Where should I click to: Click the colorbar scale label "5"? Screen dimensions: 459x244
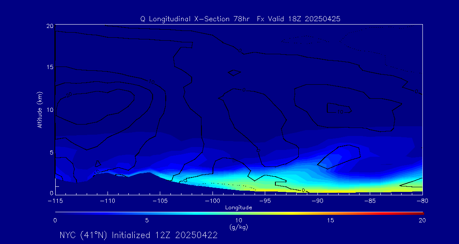coord(147,221)
